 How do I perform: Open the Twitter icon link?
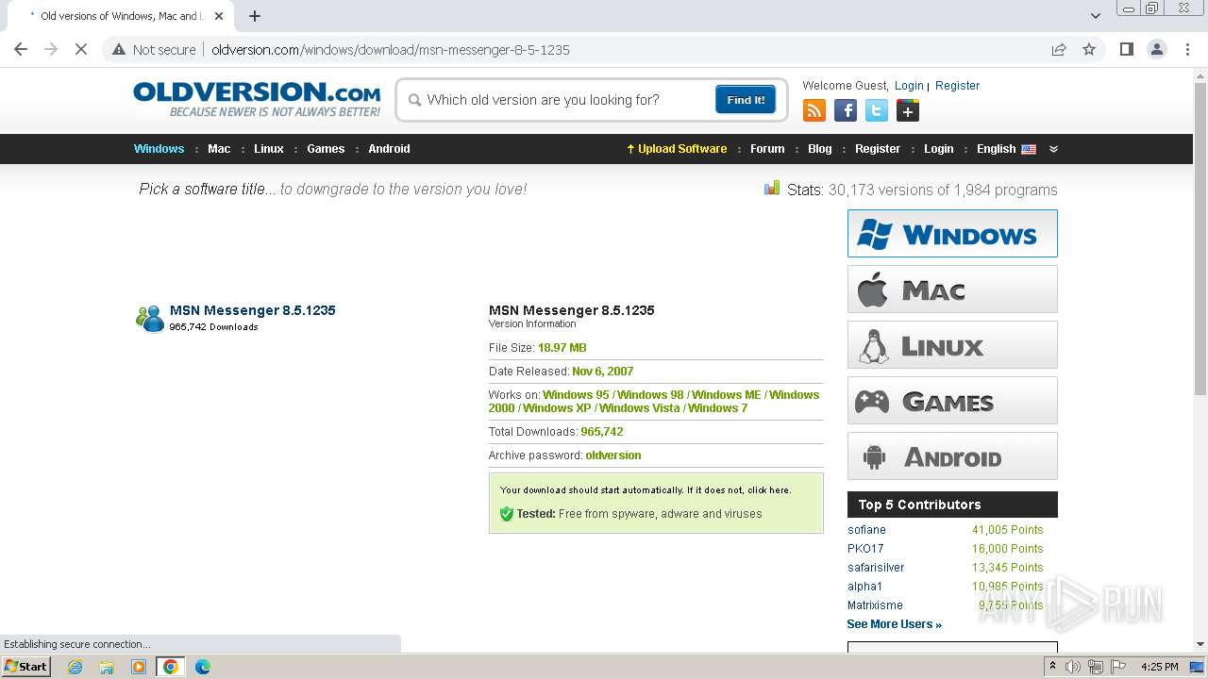(877, 111)
